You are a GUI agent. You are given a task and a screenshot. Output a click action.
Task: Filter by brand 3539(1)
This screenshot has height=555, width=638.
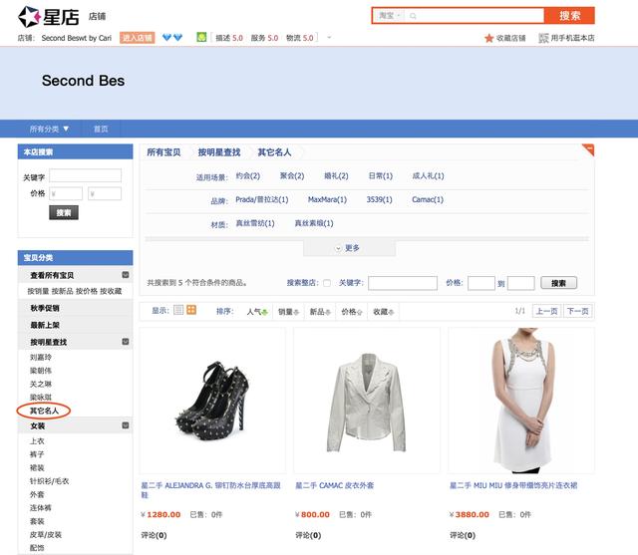[379, 199]
